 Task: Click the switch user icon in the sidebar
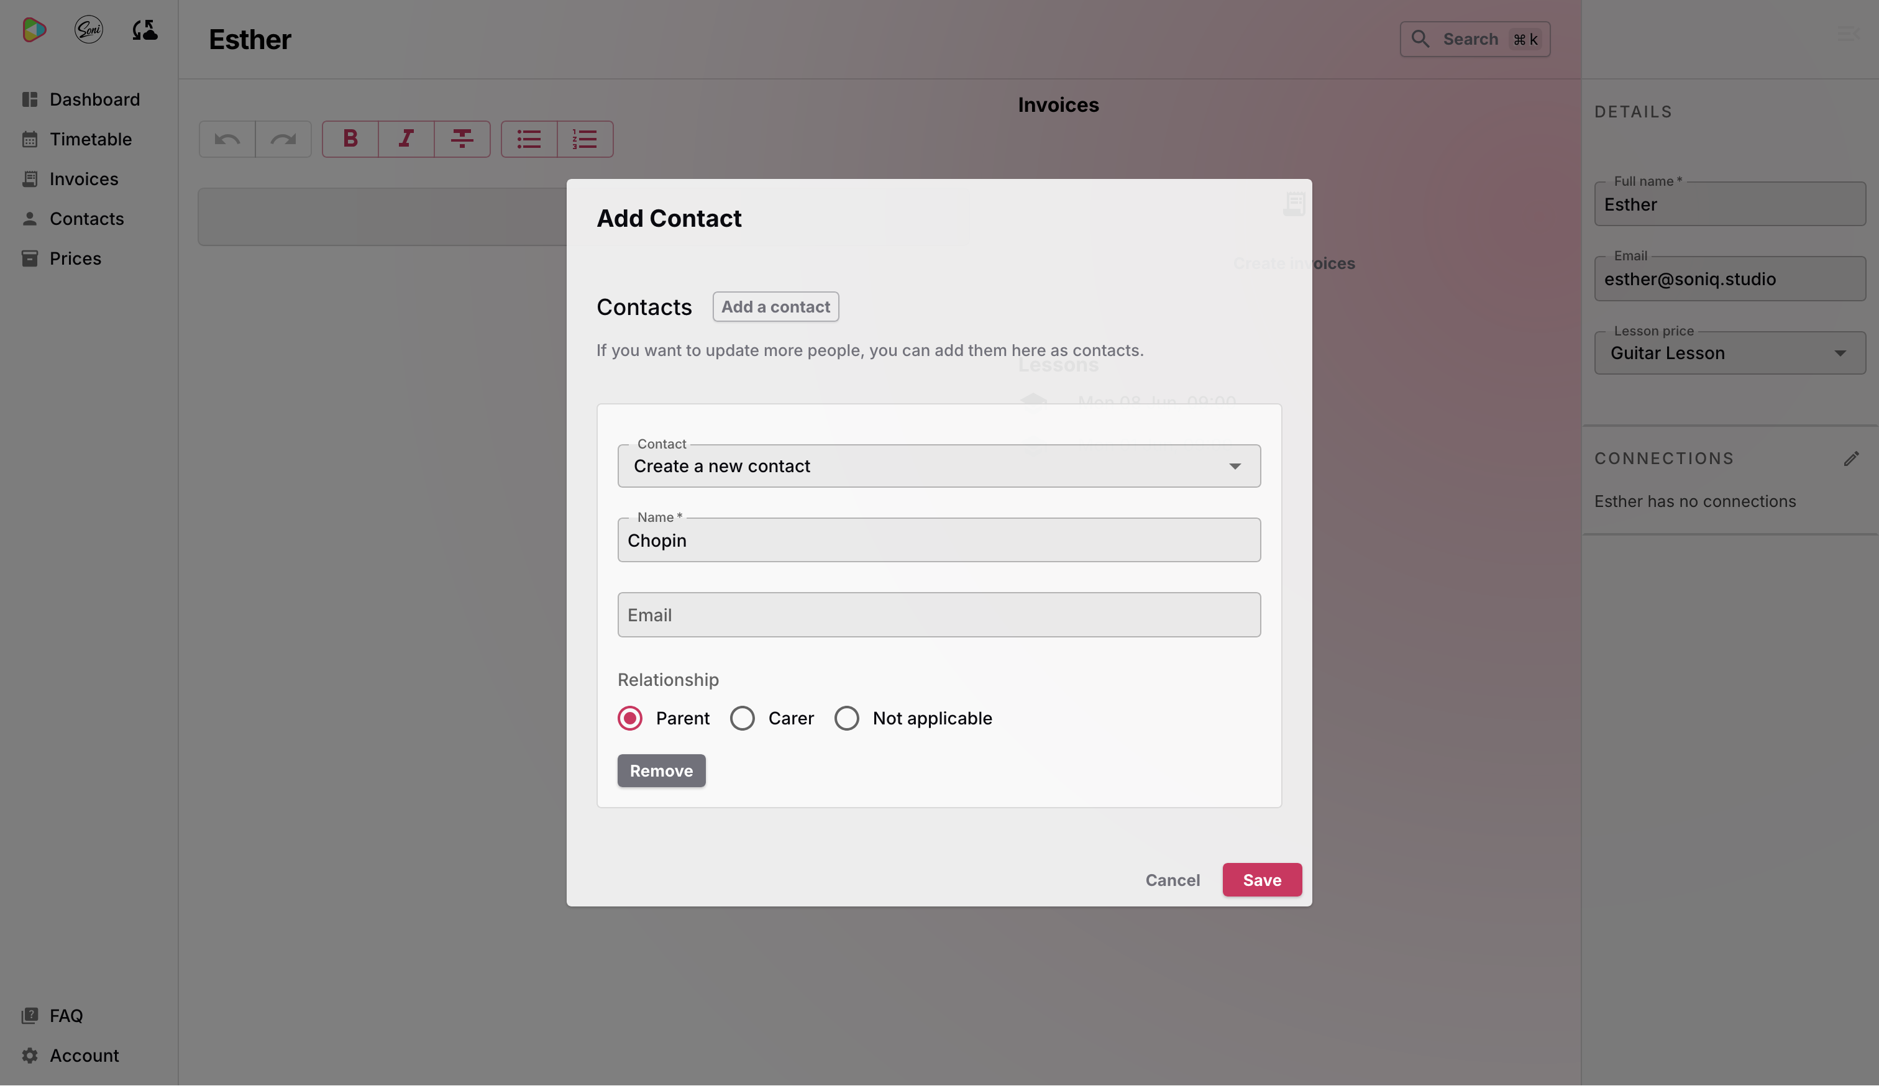(x=145, y=30)
